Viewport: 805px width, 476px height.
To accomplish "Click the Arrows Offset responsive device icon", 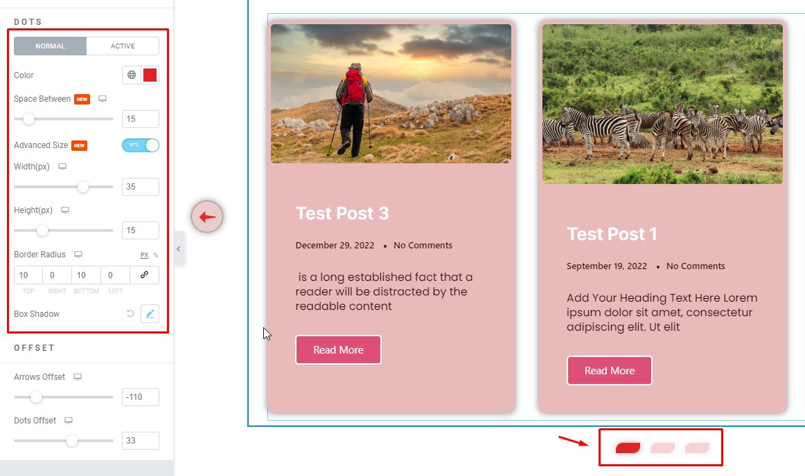I will pyautogui.click(x=78, y=377).
